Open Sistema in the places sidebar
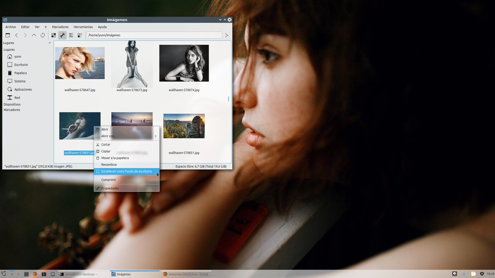 [x=16, y=81]
